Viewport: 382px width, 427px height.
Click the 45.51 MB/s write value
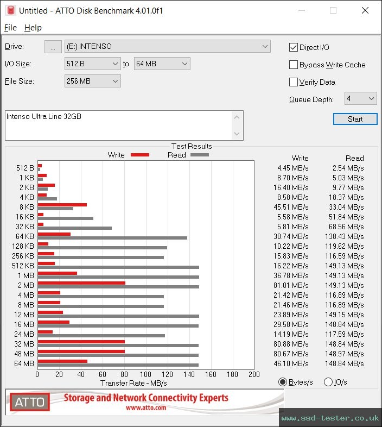tap(291, 207)
